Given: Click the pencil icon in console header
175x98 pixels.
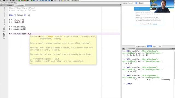Looking at the screenshot, I should (172, 49).
